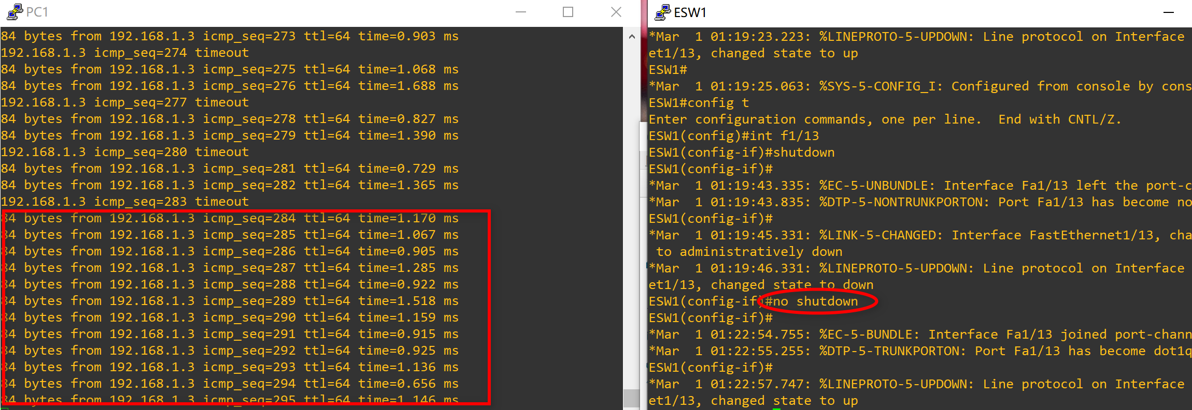
Task: Click the icmp_seq=283 timeout line in PC1
Action: point(125,202)
